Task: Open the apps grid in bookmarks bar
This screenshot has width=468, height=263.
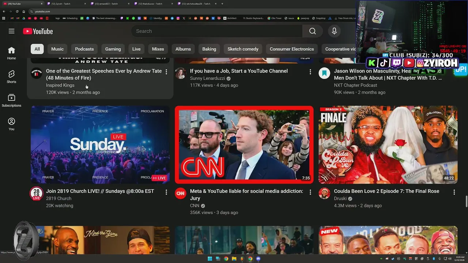Action: (4, 18)
